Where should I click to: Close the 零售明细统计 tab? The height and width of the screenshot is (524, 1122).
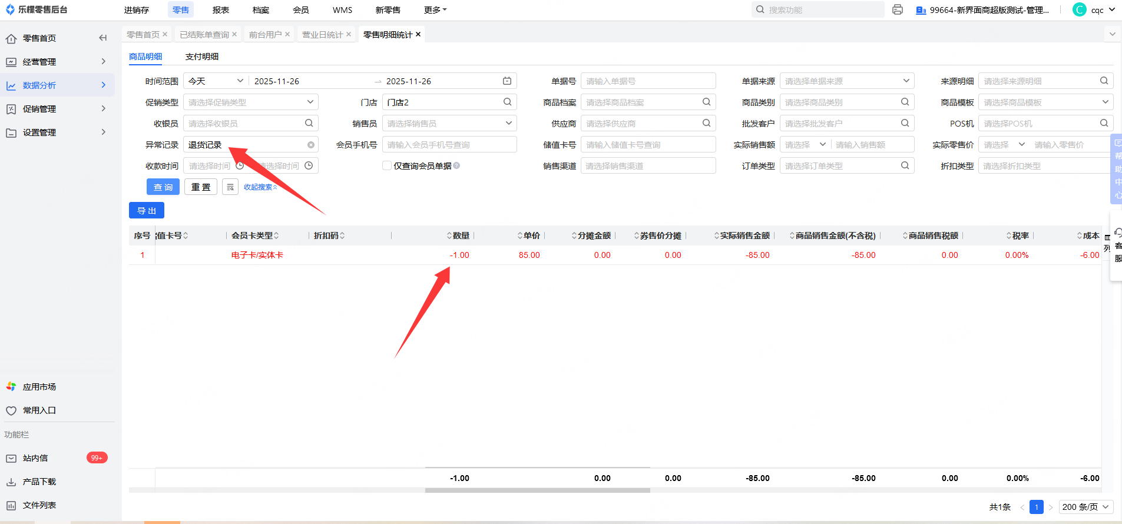click(418, 34)
